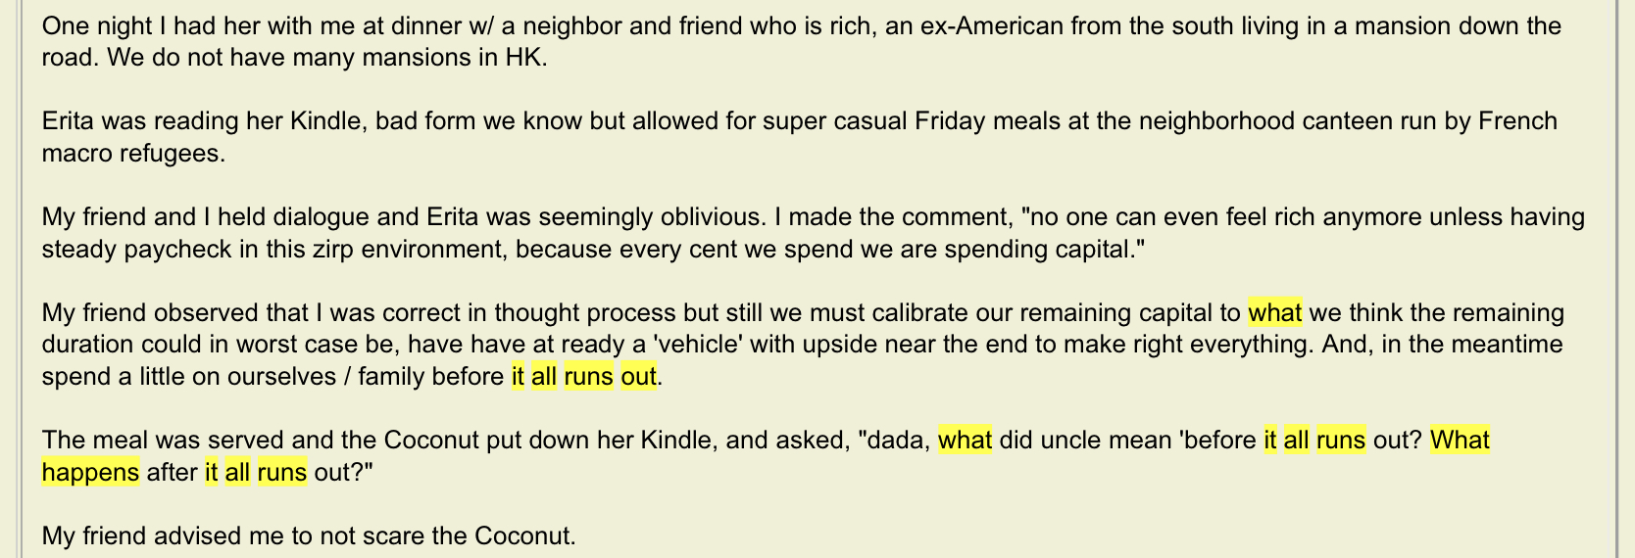The height and width of the screenshot is (558, 1635).
Task: Click highlighted 'what' after 'remaining capital to'
Action: [1274, 313]
